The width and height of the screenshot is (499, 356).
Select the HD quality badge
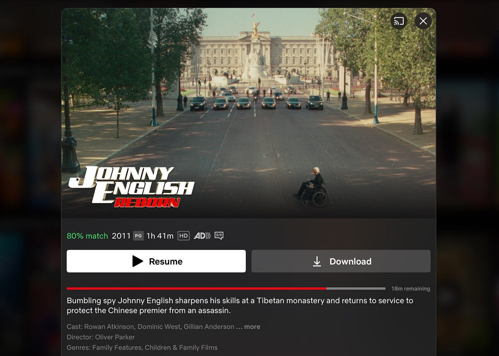click(184, 236)
